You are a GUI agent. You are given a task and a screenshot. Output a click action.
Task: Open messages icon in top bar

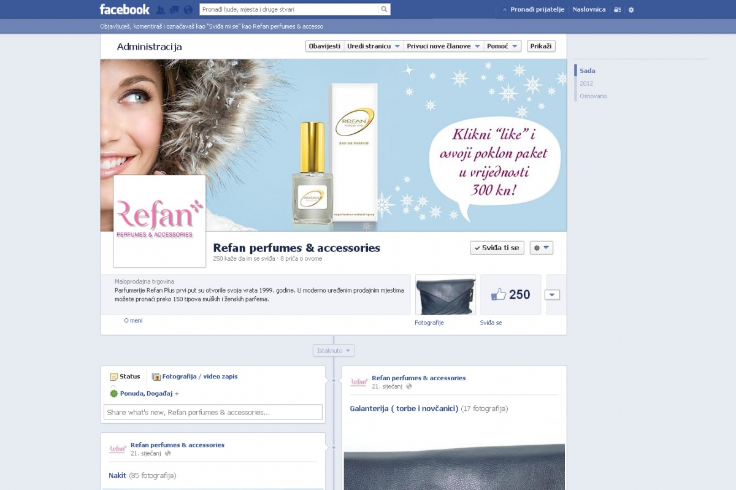(174, 10)
